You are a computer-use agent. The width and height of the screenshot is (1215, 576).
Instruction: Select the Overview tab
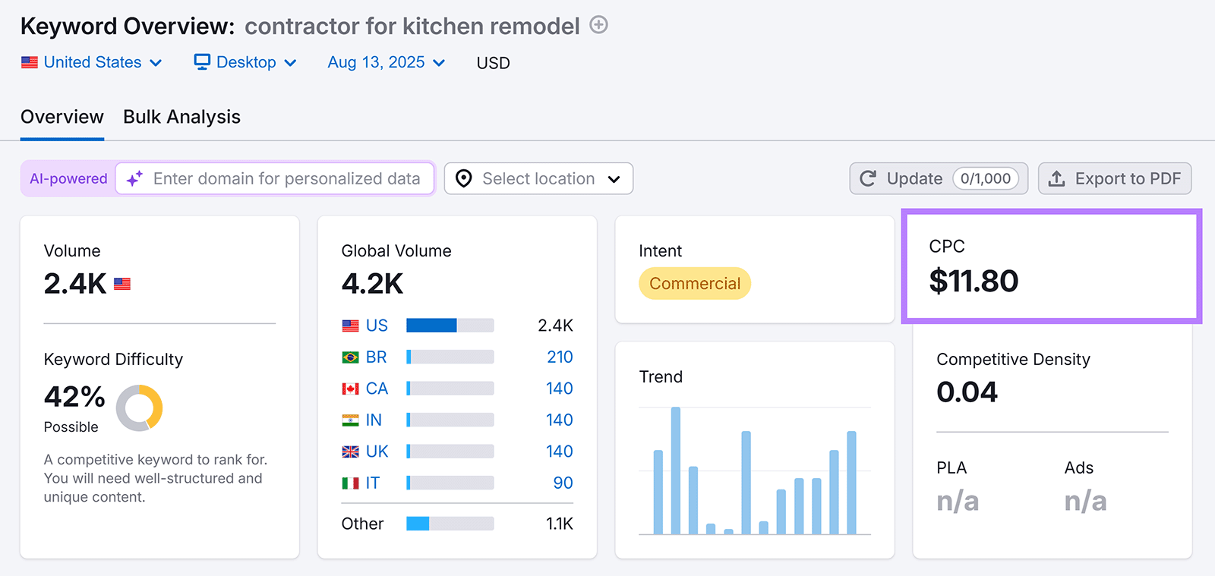[62, 117]
